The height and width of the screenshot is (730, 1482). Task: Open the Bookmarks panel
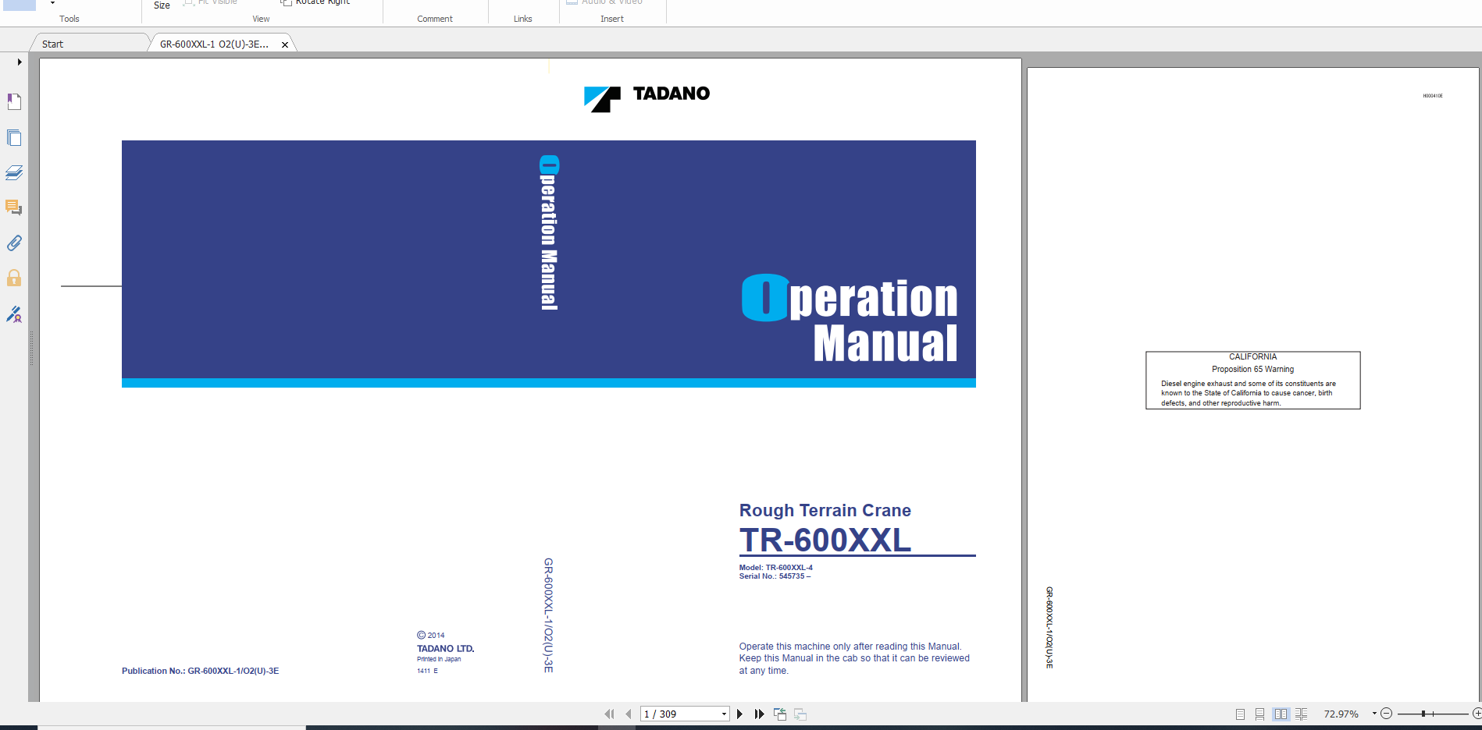tap(14, 101)
